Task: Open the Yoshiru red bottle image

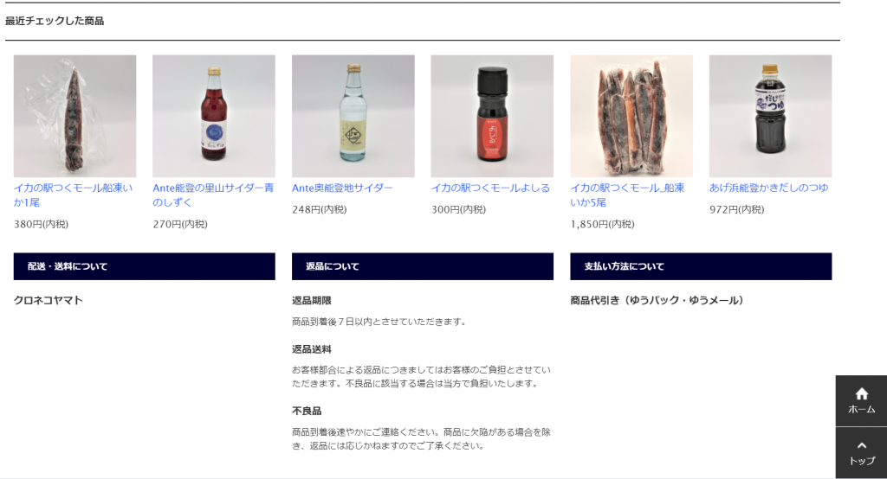Action: tap(492, 116)
